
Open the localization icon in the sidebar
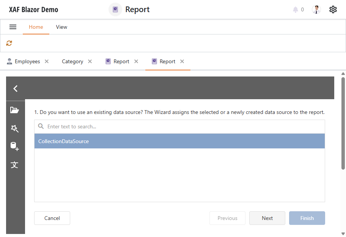tap(15, 165)
